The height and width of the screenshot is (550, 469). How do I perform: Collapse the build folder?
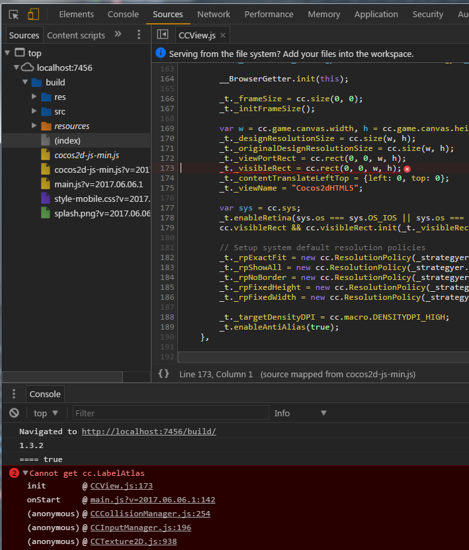26,82
